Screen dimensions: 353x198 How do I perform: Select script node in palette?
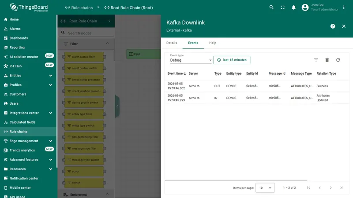pos(84,171)
